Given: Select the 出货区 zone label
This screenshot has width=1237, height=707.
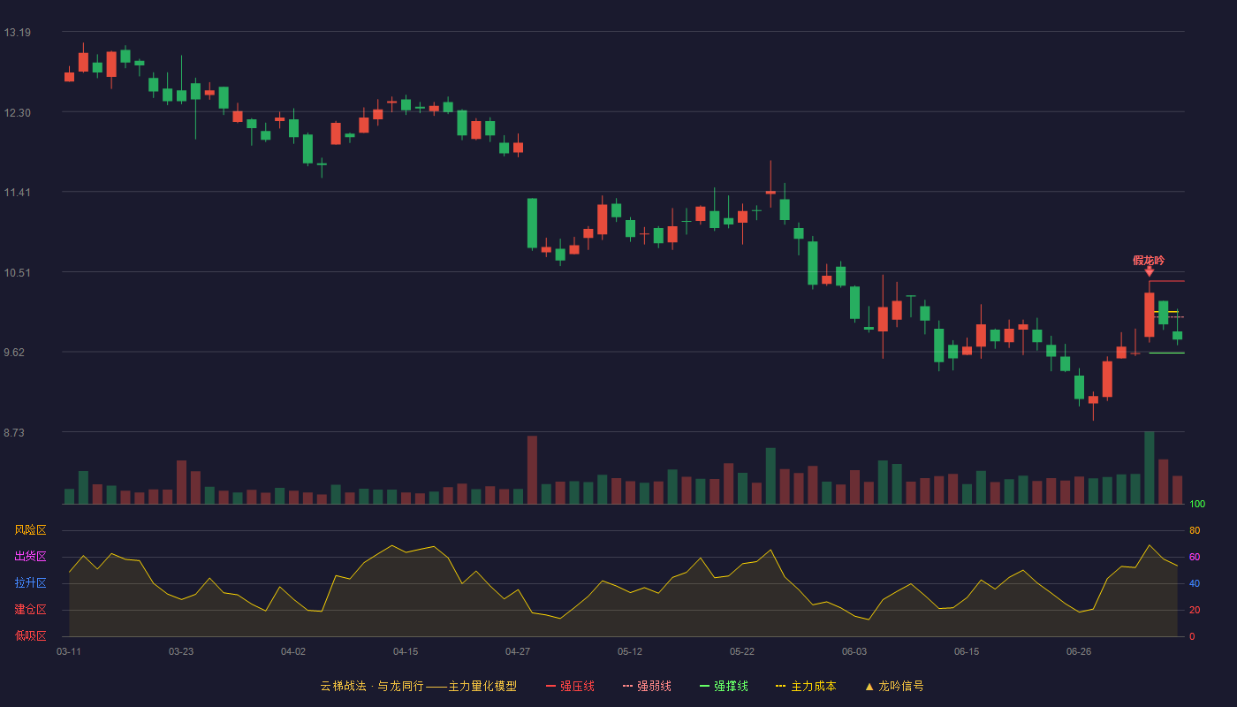Looking at the screenshot, I should click(x=30, y=557).
